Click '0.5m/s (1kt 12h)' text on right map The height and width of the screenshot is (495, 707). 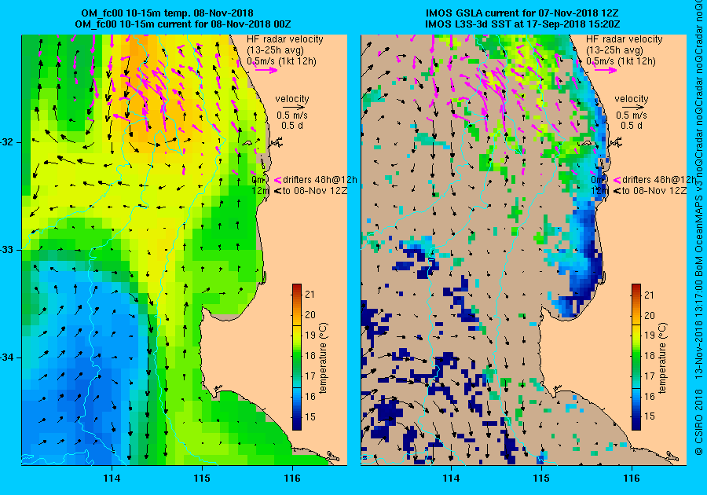(621, 60)
